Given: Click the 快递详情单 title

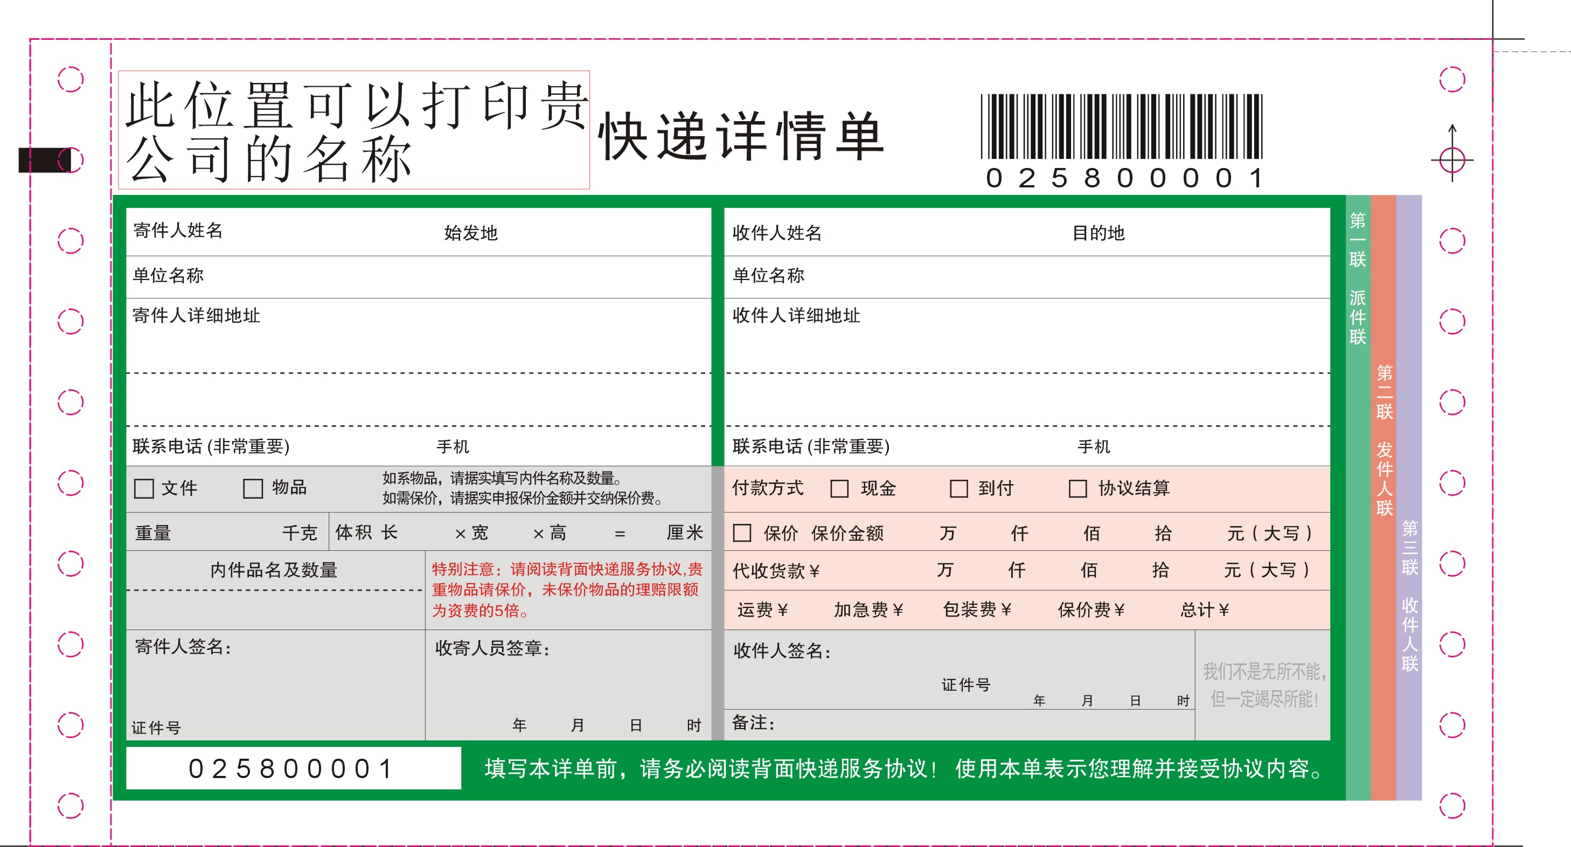Looking at the screenshot, I should coord(741,136).
